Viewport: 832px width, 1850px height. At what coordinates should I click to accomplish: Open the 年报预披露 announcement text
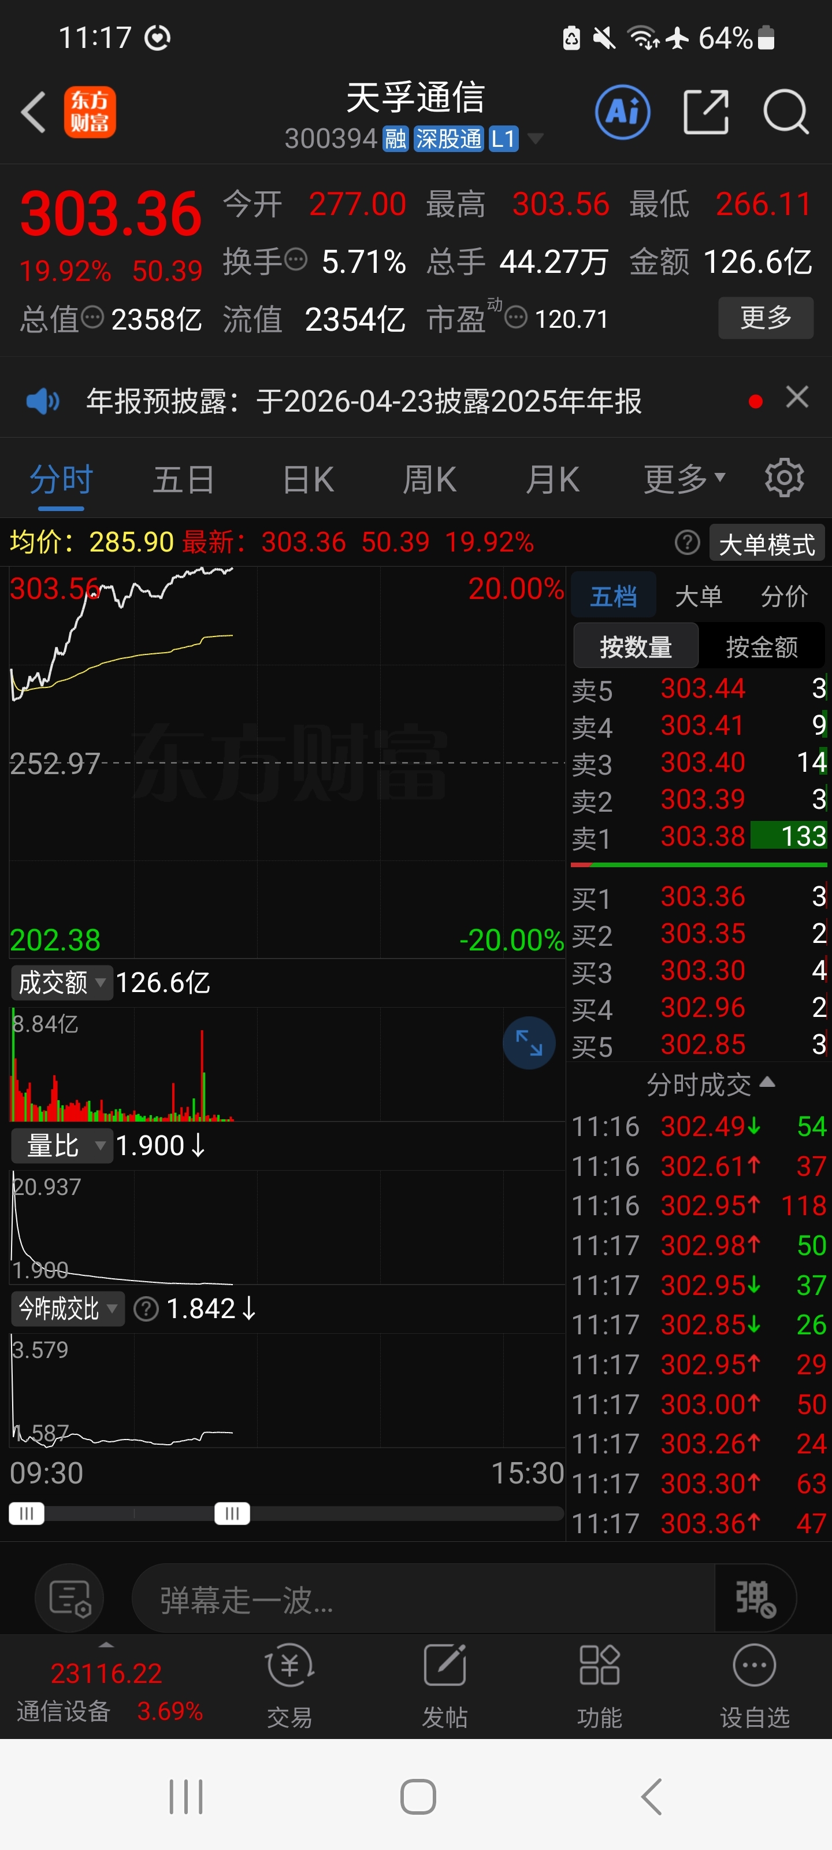tap(363, 401)
